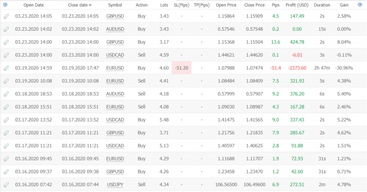Click the paperclip icon on the 03.23.2020 14:02 AUDUSD row
This screenshot has height=192, width=367.
pos(6,29)
